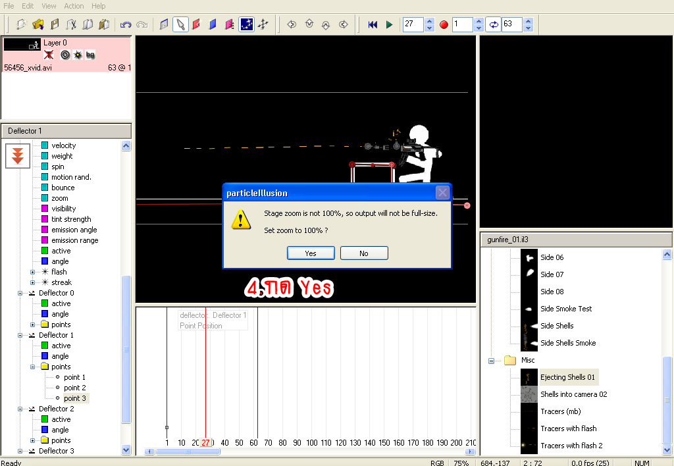
Task: Click the New project toolbar icon
Action: coord(21,24)
